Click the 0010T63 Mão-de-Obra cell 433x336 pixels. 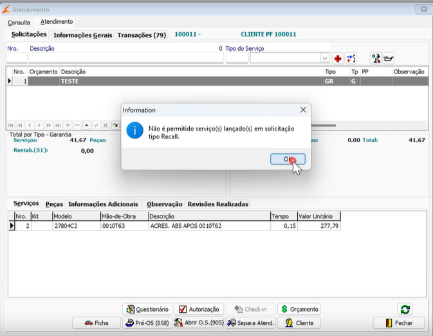coord(124,226)
